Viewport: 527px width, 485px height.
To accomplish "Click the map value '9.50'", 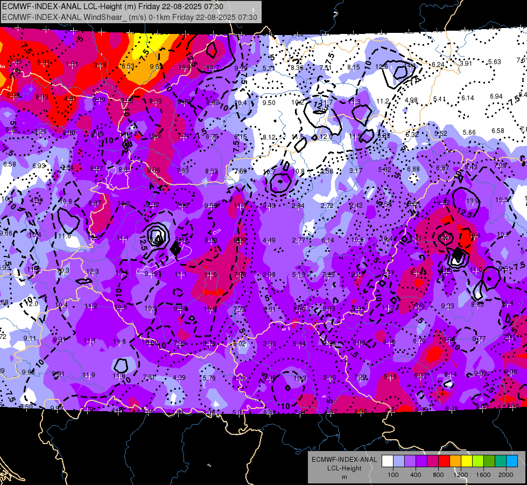I will pyautogui.click(x=269, y=102).
